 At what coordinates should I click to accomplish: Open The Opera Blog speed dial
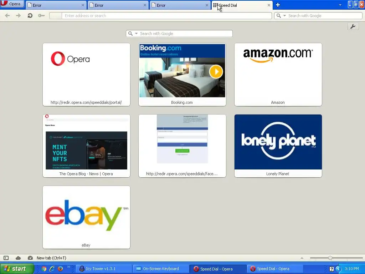86,146
